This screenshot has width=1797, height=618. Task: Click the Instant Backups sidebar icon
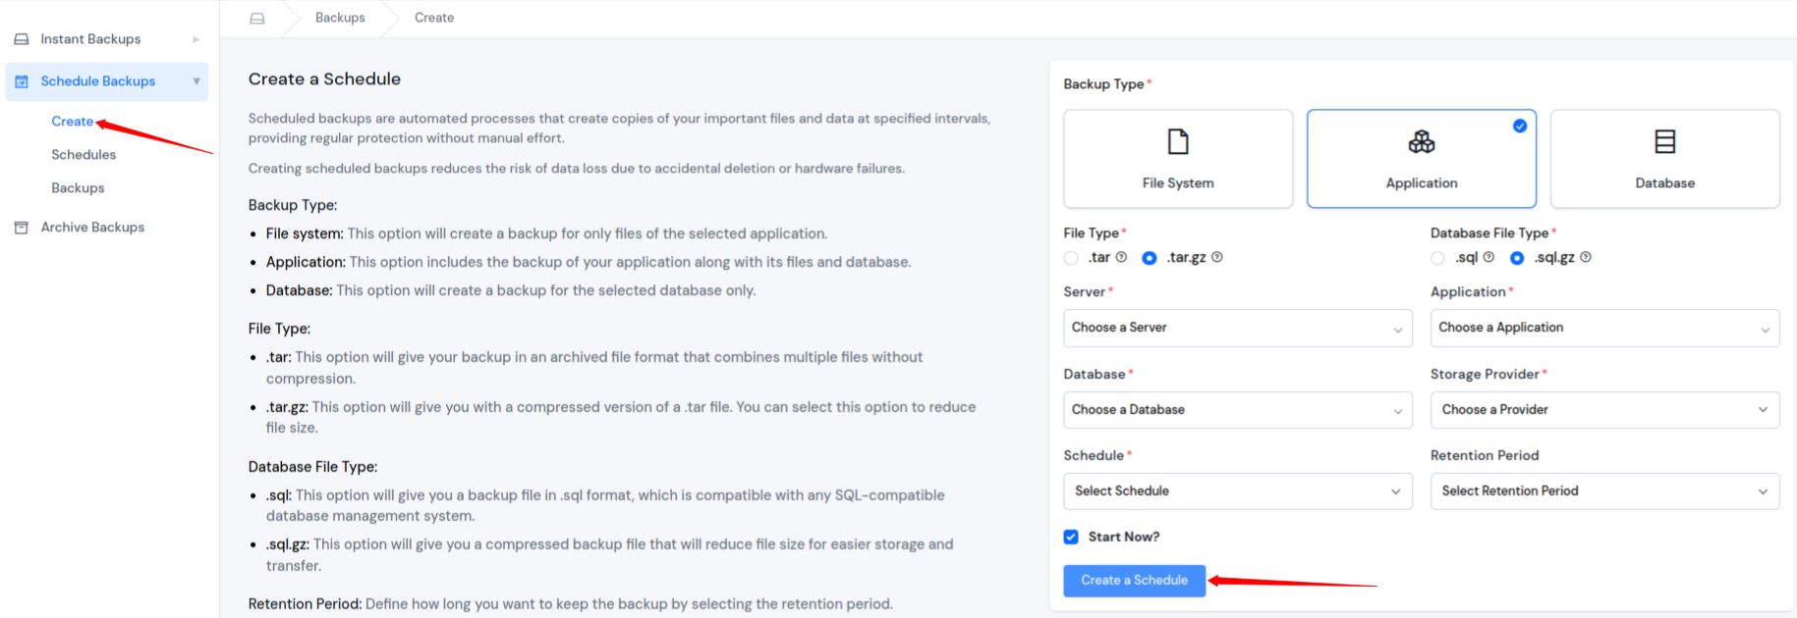(21, 38)
